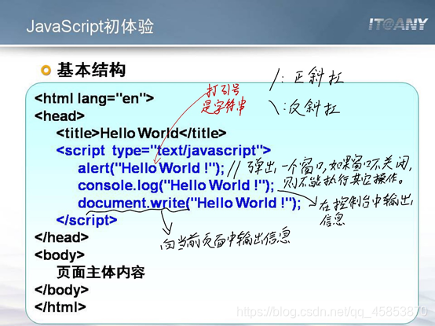Click the console.log("Hello World !"); line

(176, 185)
